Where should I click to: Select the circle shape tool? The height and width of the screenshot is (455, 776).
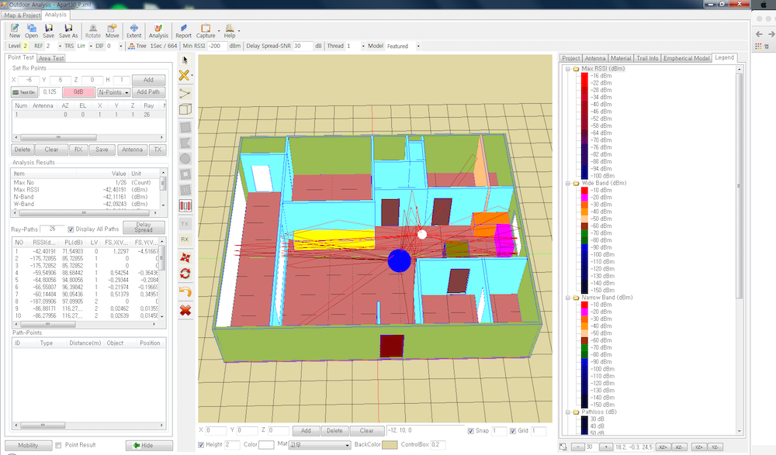pyautogui.click(x=185, y=159)
